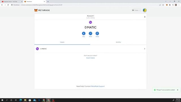Open the Polygon network selector dropdown
This screenshot has height=102, width=181.
(136, 10)
